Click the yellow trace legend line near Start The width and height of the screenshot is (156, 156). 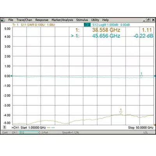[x=49, y=128]
